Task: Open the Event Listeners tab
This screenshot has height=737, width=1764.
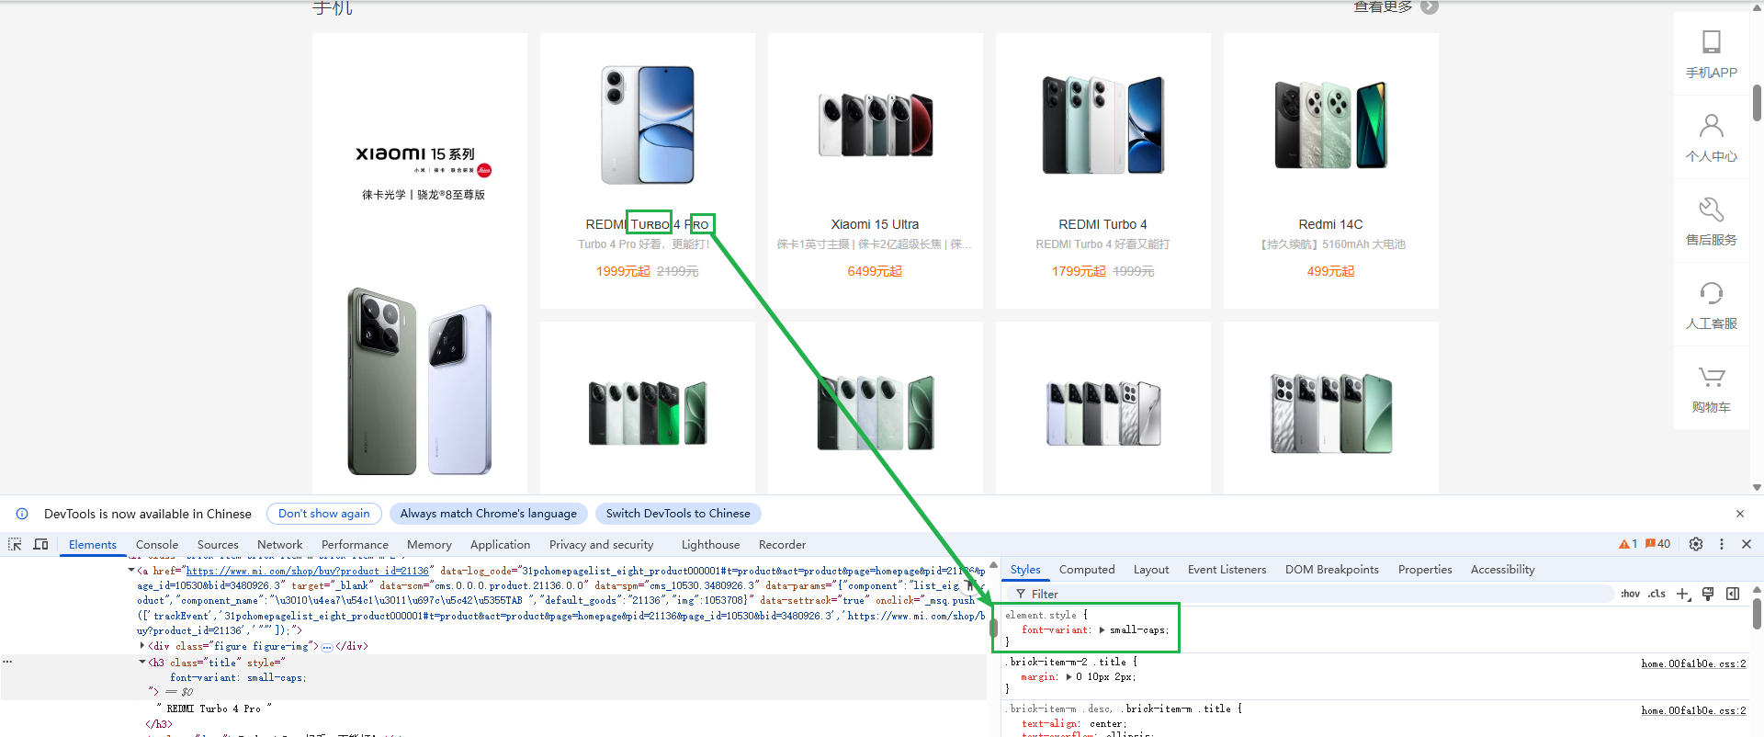Action: coord(1227,570)
